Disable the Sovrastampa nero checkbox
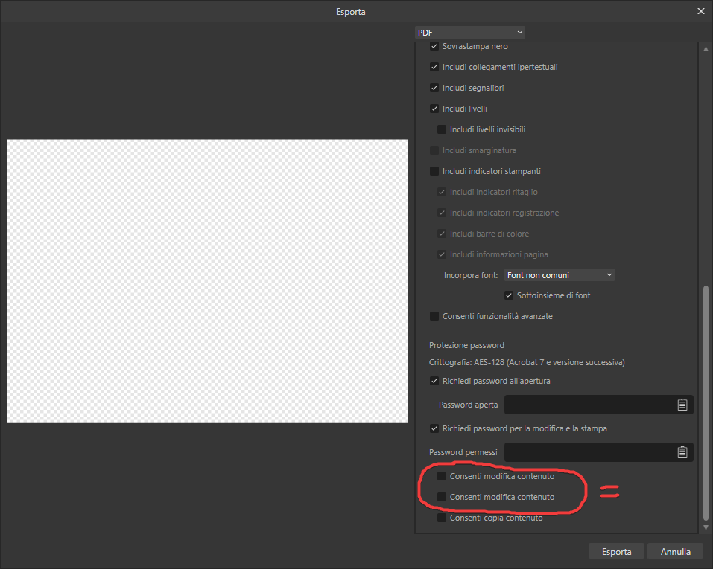Viewport: 713px width, 569px height. [434, 45]
